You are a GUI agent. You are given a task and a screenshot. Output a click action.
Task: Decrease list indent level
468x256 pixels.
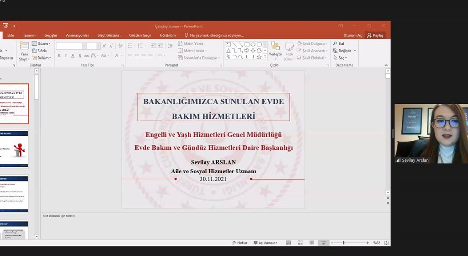pyautogui.click(x=154, y=46)
